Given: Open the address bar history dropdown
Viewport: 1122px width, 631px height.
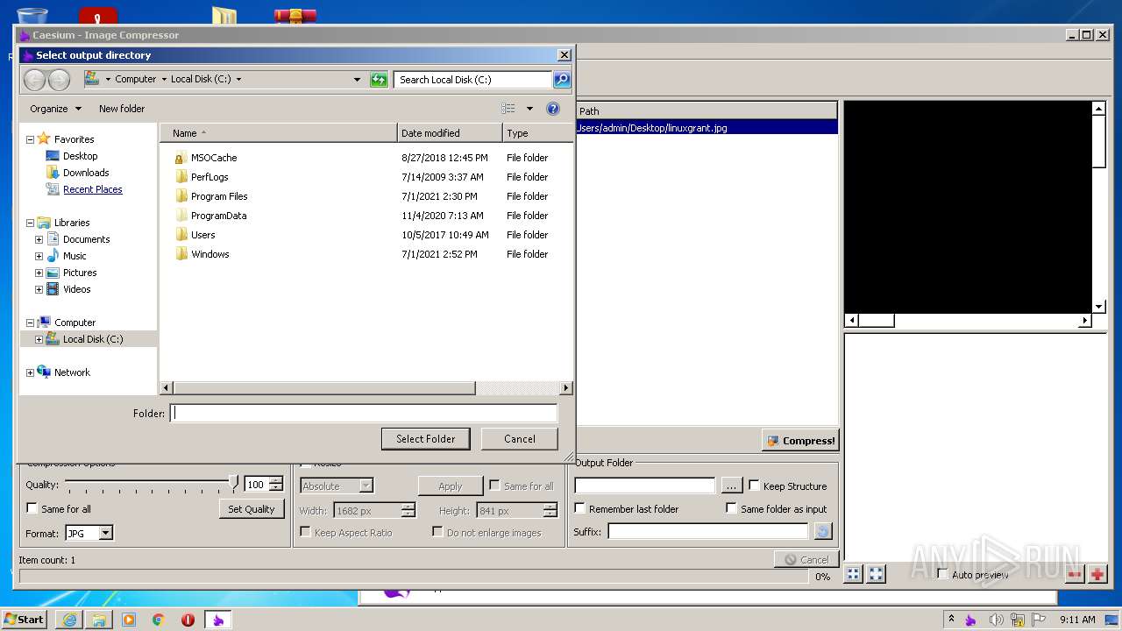Looking at the screenshot, I should coord(357,79).
